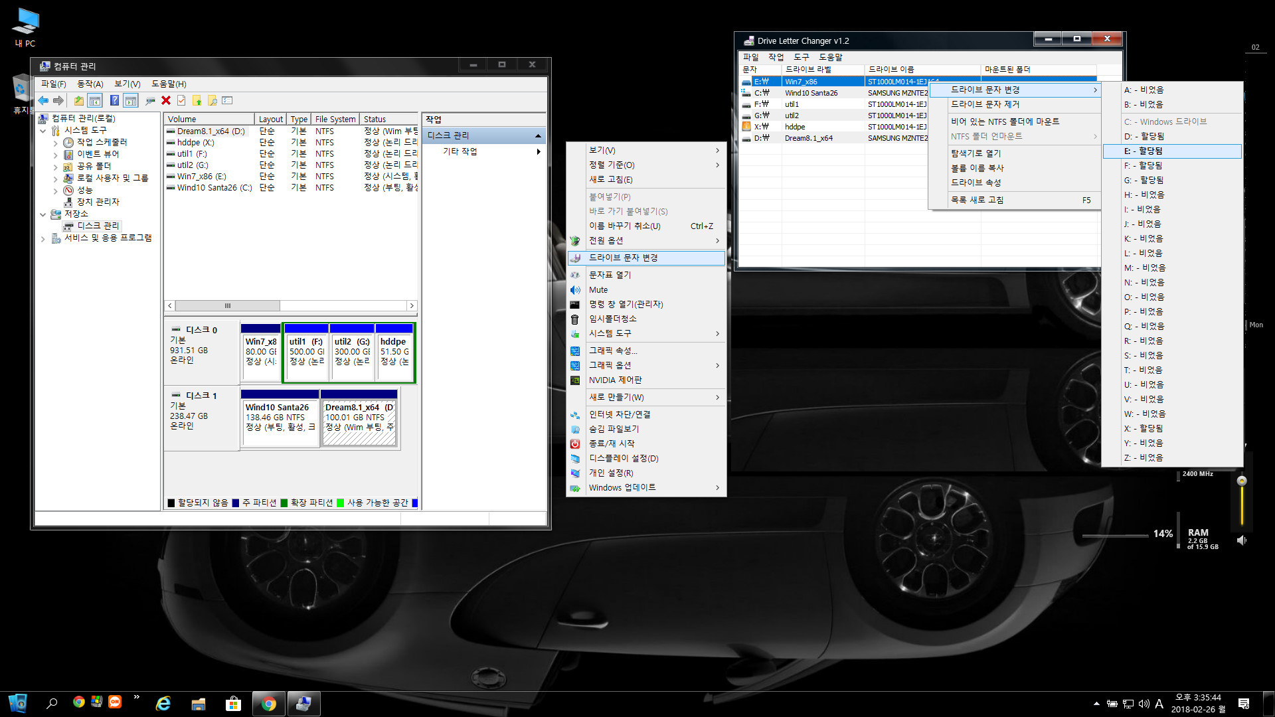This screenshot has height=717, width=1275.
Task: Select the Dream8.1_x64 (D:) volume row
Action: tap(291, 131)
